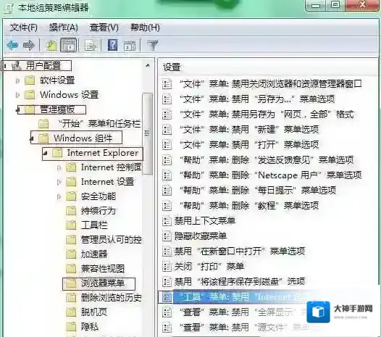
Task: Click policy icon of 隐藏收藏菜单
Action: (167, 236)
